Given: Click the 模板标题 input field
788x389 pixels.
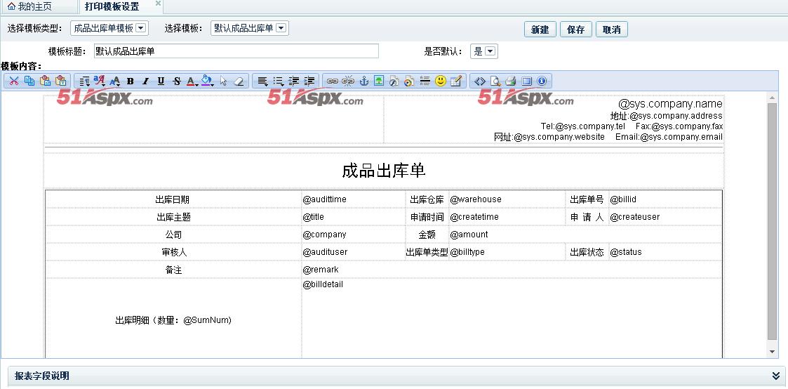Looking at the screenshot, I should 235,51.
